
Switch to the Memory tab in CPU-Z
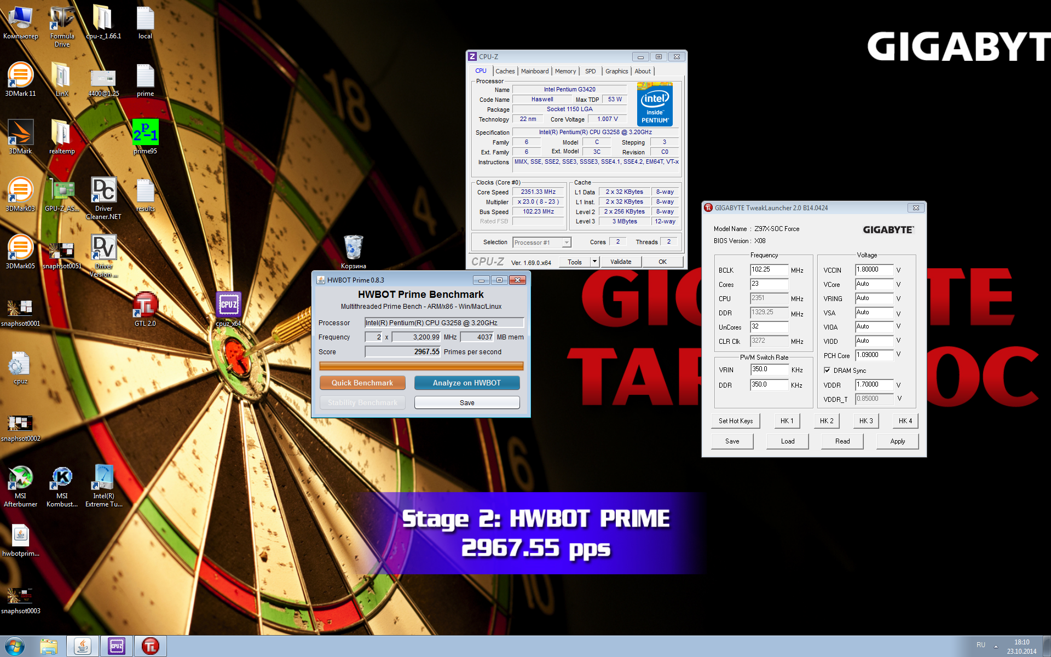point(565,71)
